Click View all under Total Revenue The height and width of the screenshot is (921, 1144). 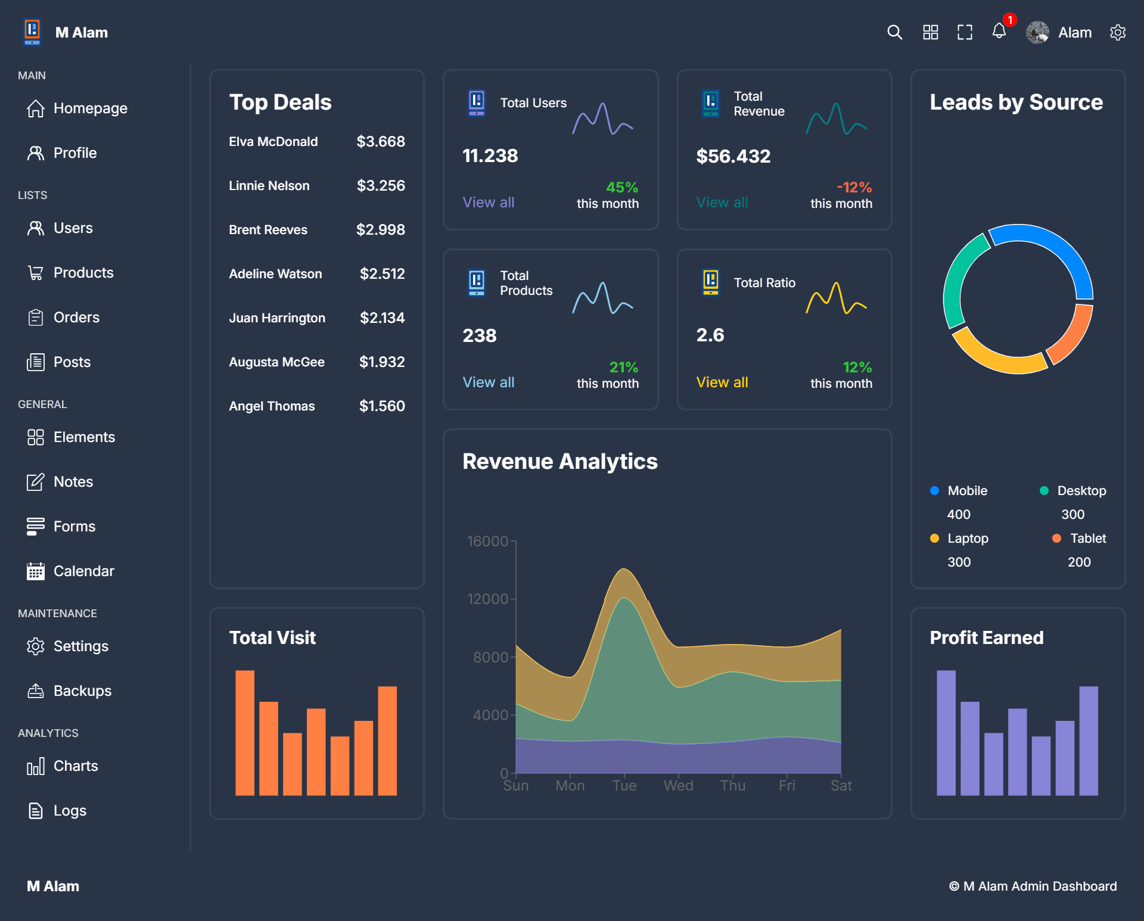pos(722,203)
